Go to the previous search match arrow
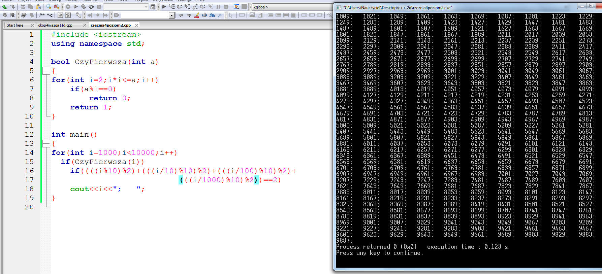The height and width of the screenshot is (274, 602). tap(181, 15)
